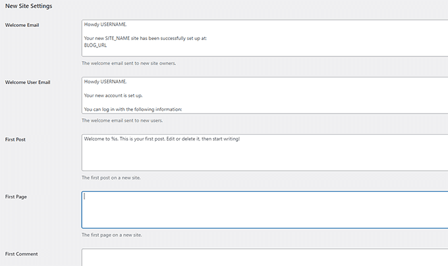This screenshot has height=266, width=448.
Task: Click the Welcome User Email label
Action: [x=28, y=82]
